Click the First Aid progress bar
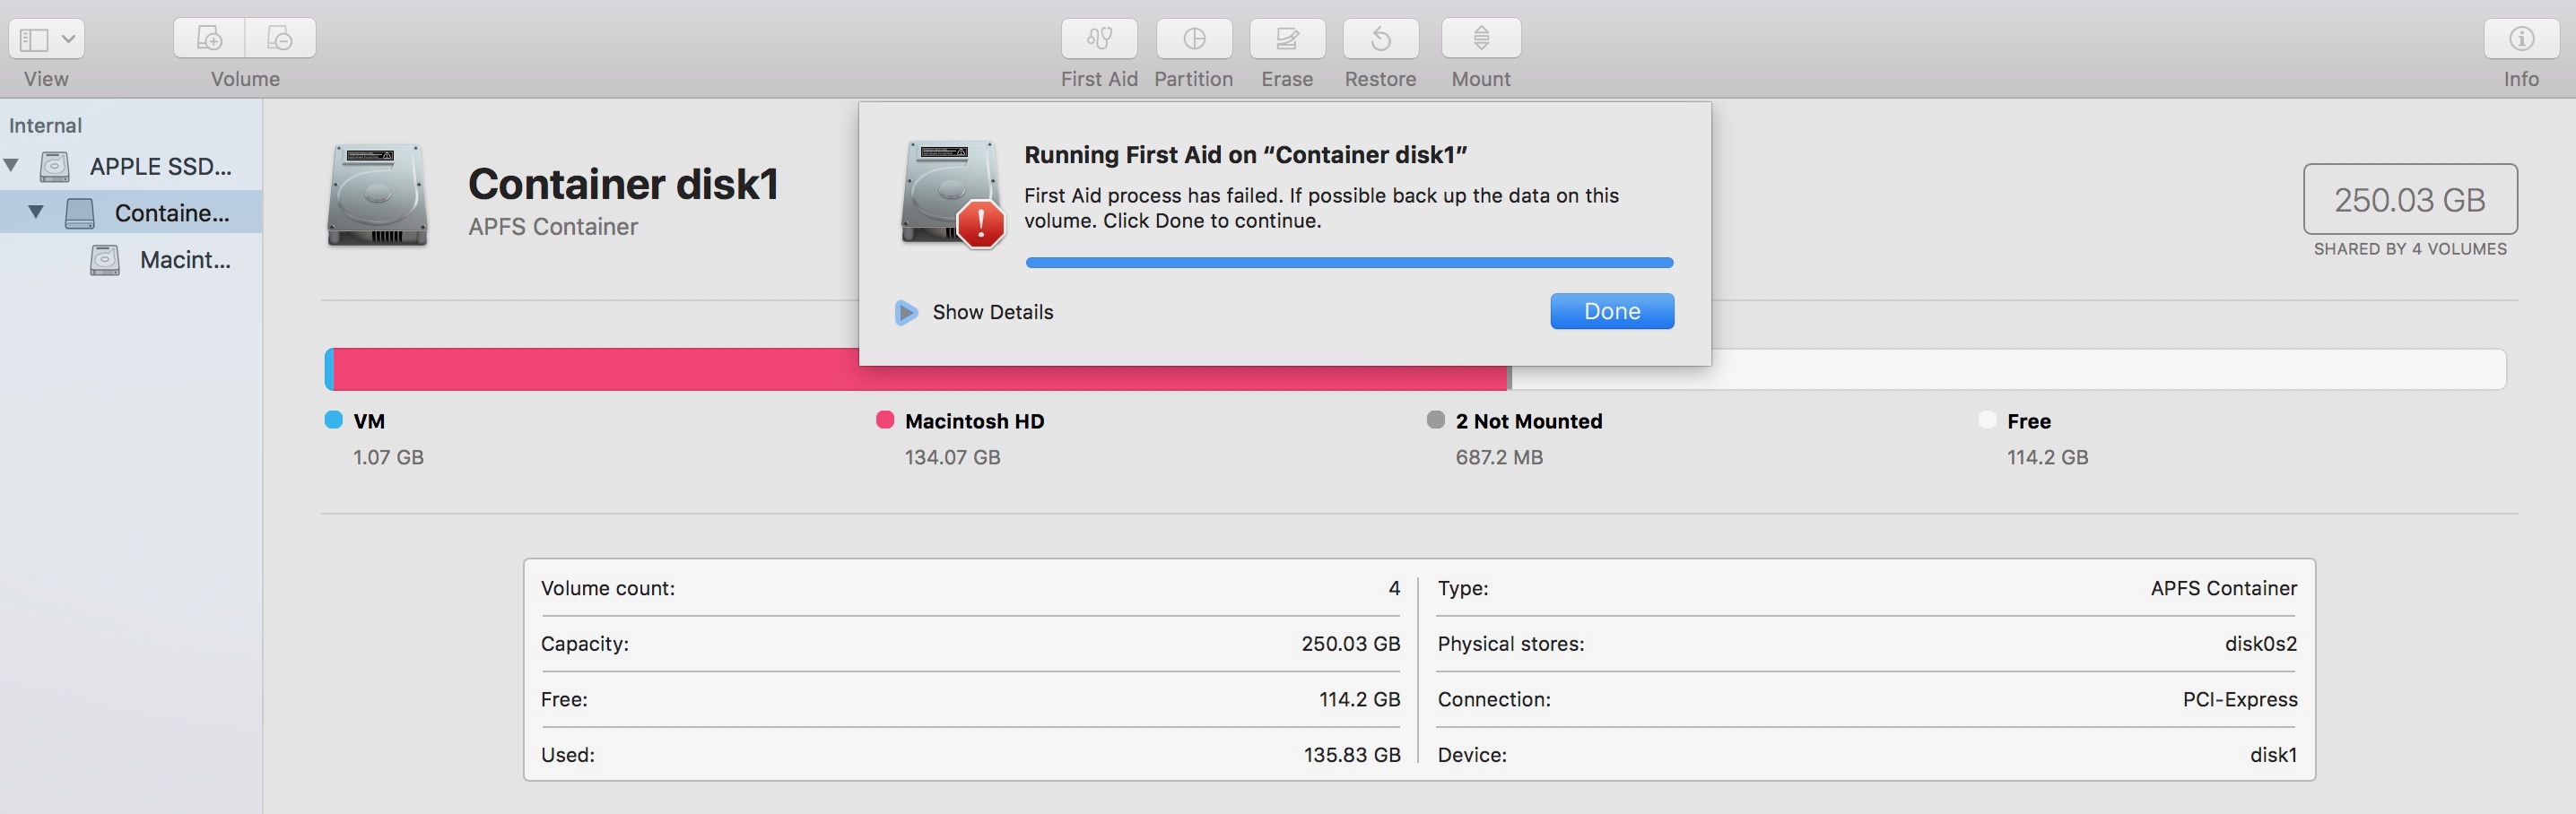This screenshot has width=2576, height=814. tap(1348, 263)
